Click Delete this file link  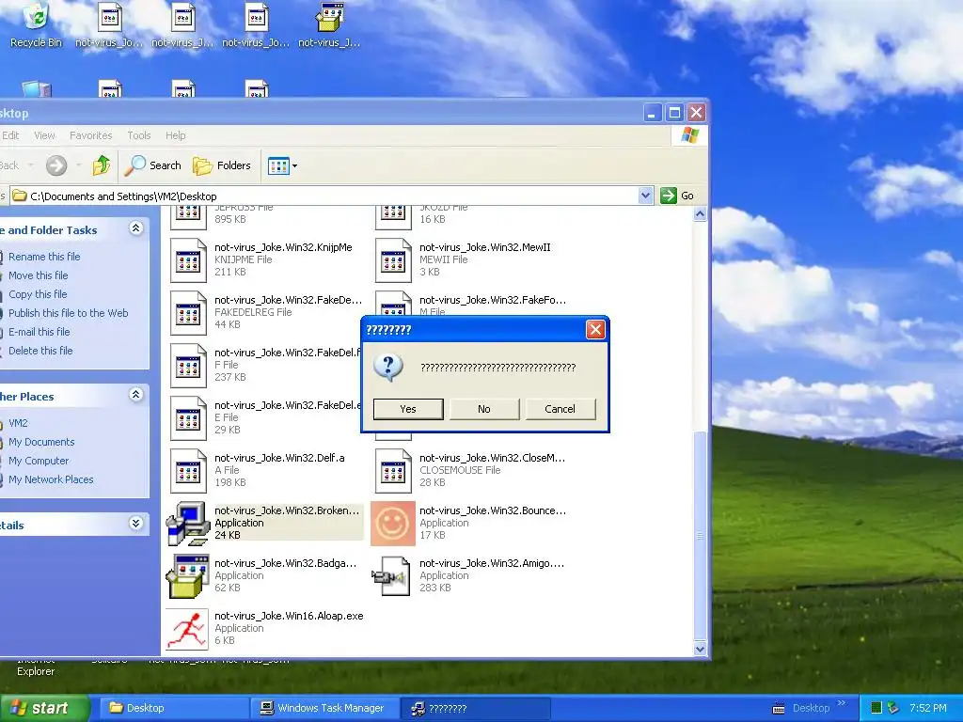pyautogui.click(x=40, y=351)
